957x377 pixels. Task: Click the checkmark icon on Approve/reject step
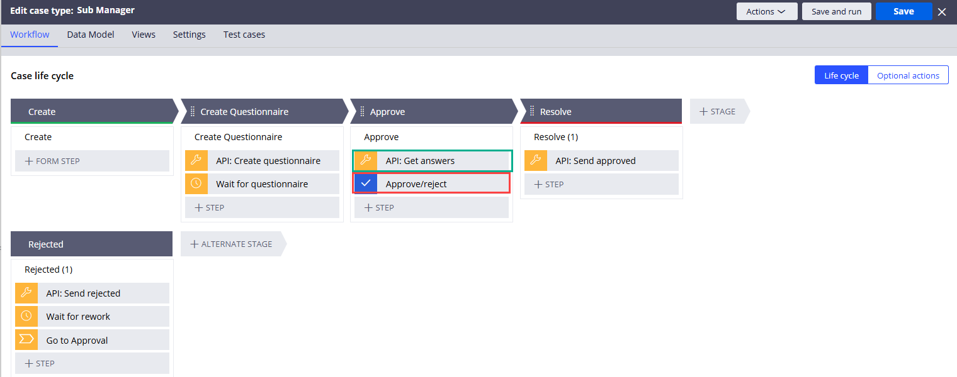pyautogui.click(x=366, y=184)
